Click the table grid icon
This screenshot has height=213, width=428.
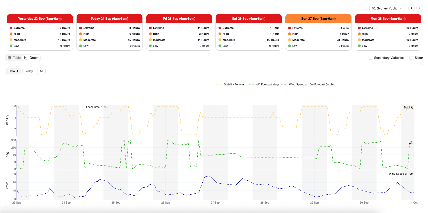[9, 58]
